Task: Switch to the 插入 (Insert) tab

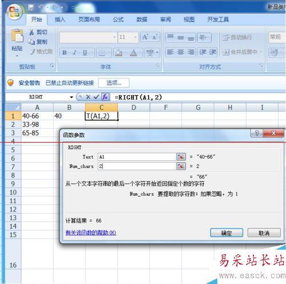Action: (x=60, y=19)
